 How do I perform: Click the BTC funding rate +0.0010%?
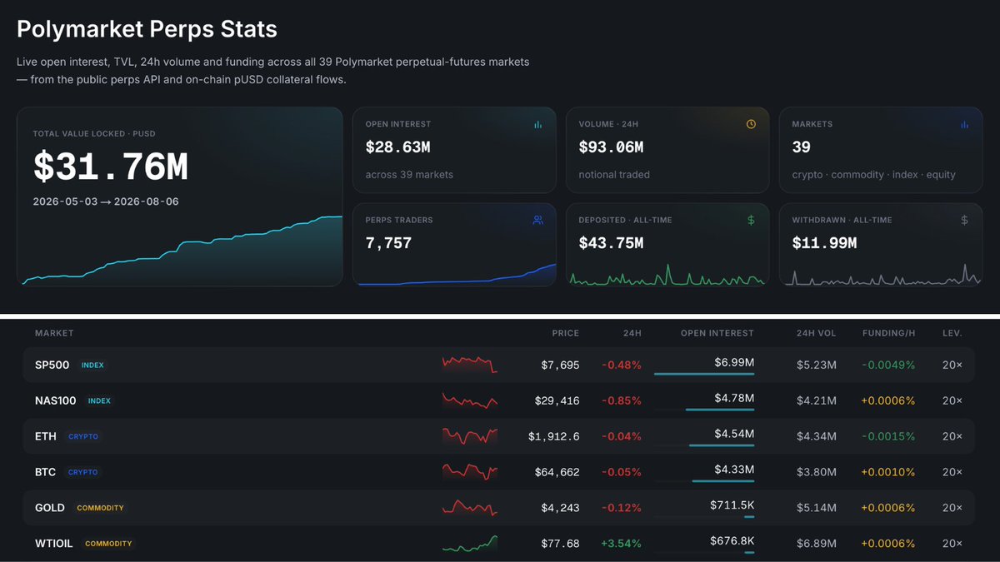pyautogui.click(x=888, y=472)
